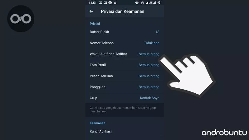Screen dimensions: 249x140
Task: Change Panggilan value Semua orang
Action: point(149,87)
